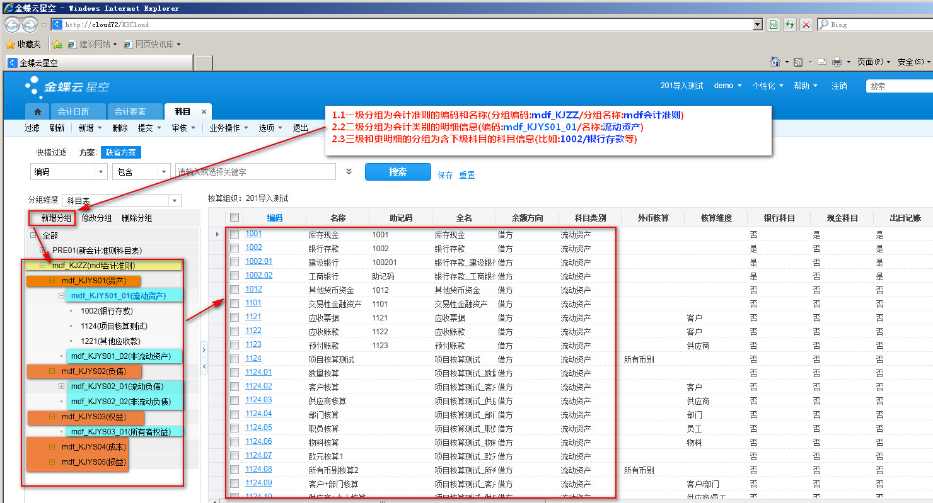Image resolution: width=933 pixels, height=503 pixels.
Task: Click the compatibility view icon beside address bar
Action: [774, 25]
